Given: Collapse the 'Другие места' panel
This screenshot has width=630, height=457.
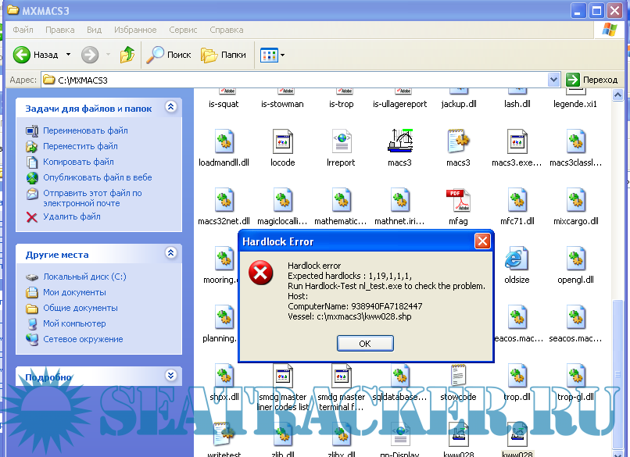Looking at the screenshot, I should point(171,254).
